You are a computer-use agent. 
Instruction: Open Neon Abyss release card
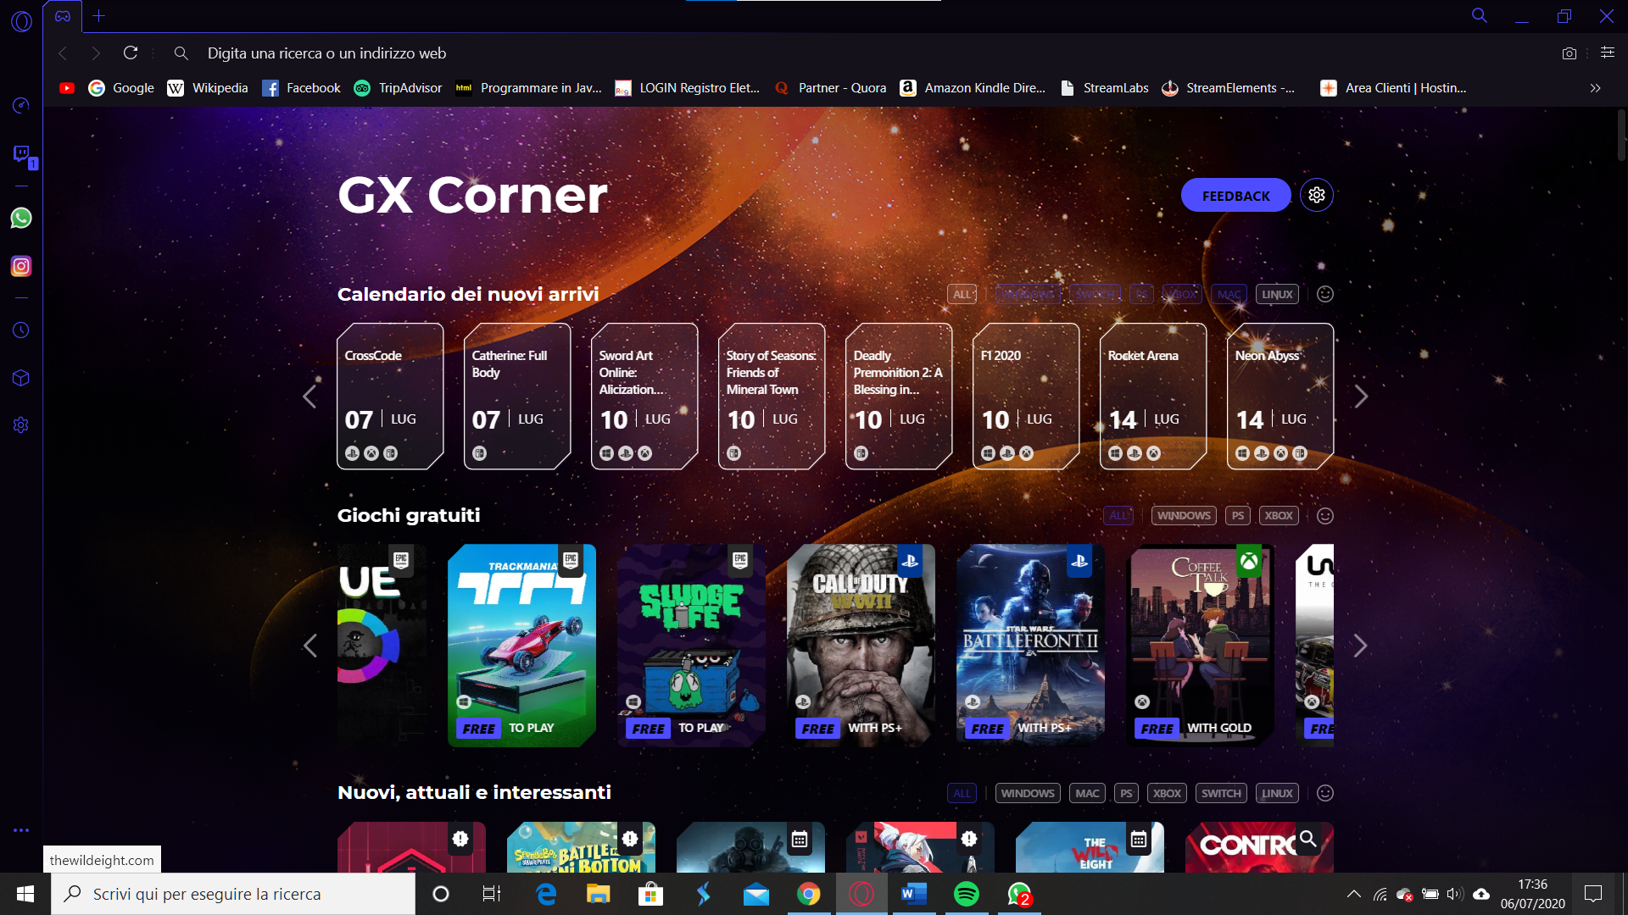1280,396
